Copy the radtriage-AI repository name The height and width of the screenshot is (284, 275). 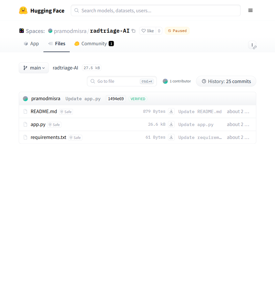coord(134,31)
